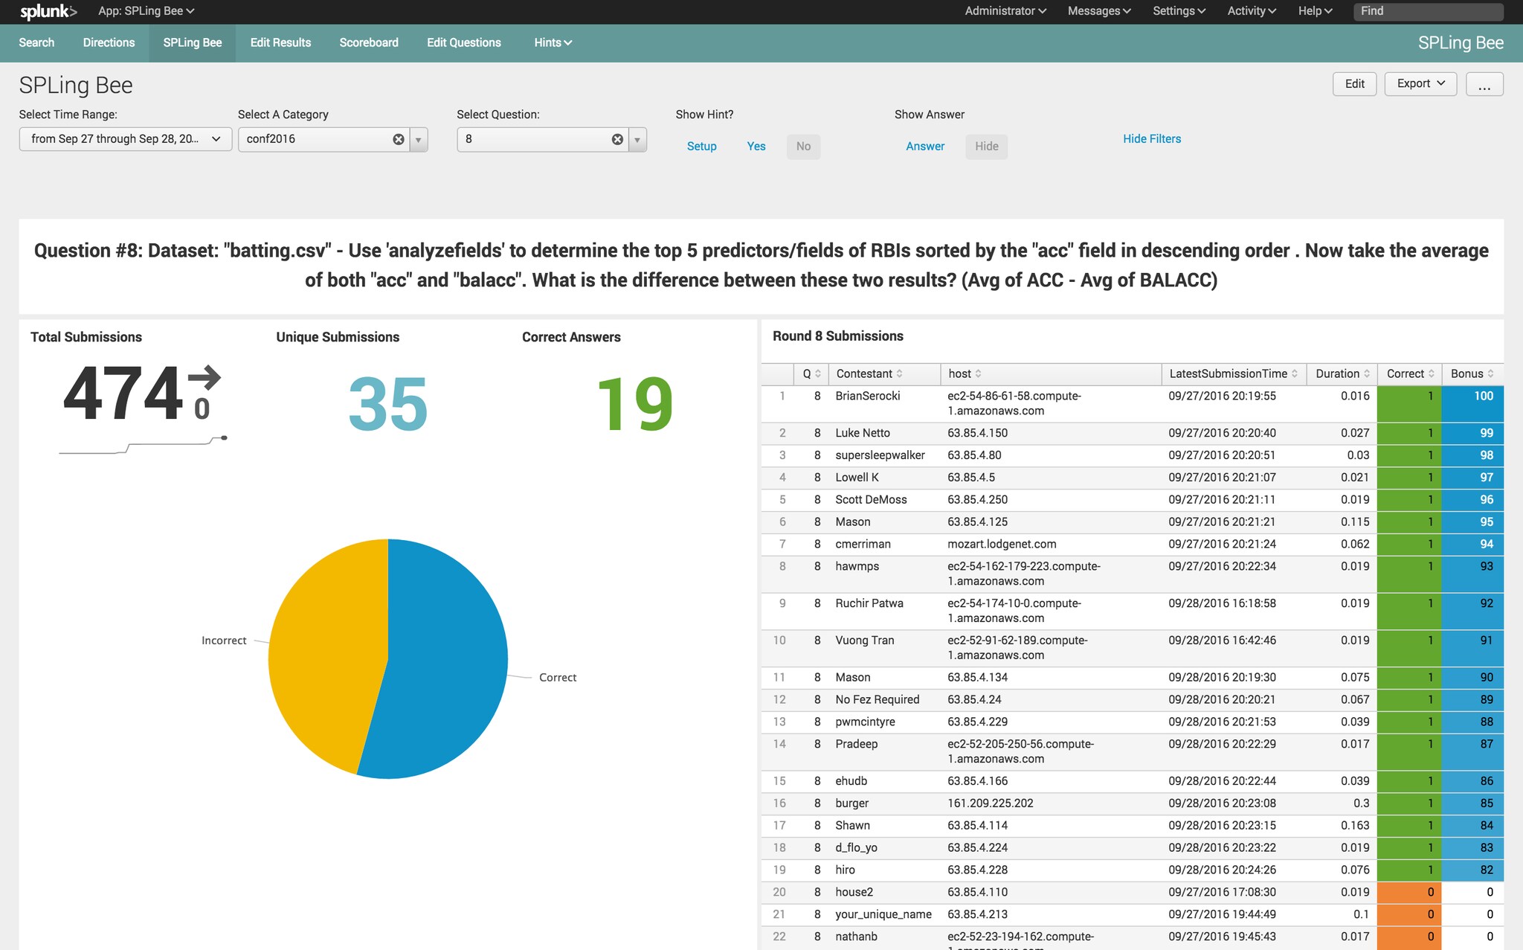Click the Splunk logo
The width and height of the screenshot is (1523, 950).
(x=48, y=11)
